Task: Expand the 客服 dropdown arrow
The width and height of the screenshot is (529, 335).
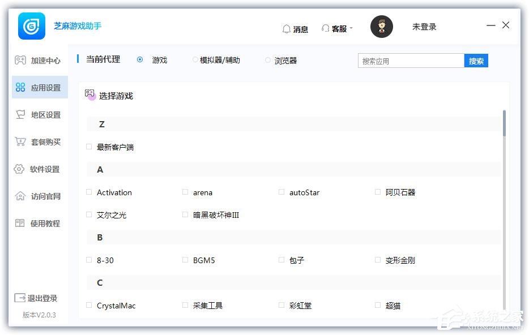Action: click(x=351, y=29)
